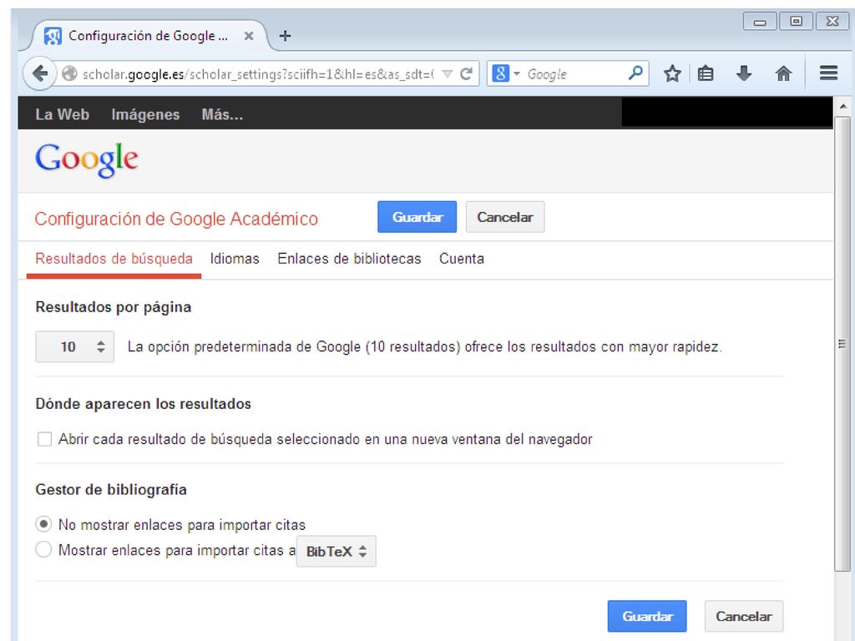Screen dimensions: 855x641
Task: Click the scrollbar up arrow
Action: (x=843, y=107)
